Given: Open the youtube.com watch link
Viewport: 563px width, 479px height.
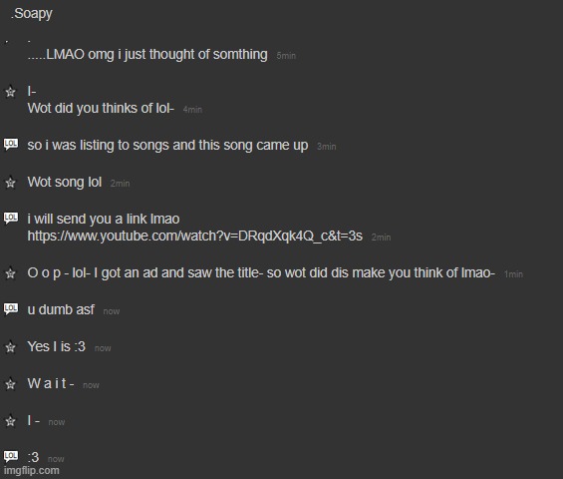Looking at the screenshot, I should coord(195,236).
